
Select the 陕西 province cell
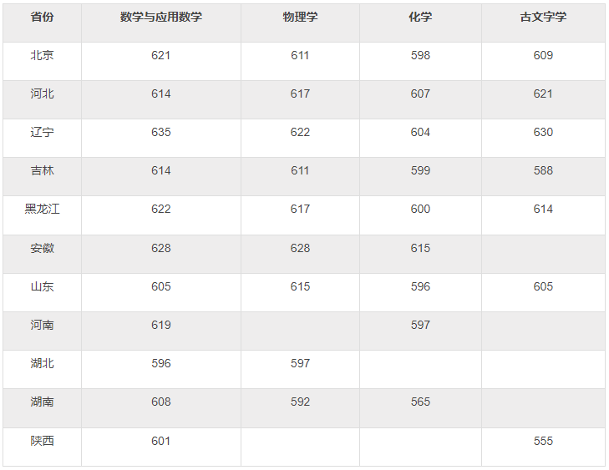42,441
